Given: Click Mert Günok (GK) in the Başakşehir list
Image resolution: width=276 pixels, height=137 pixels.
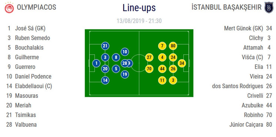Looking at the screenshot, I should (x=243, y=28).
